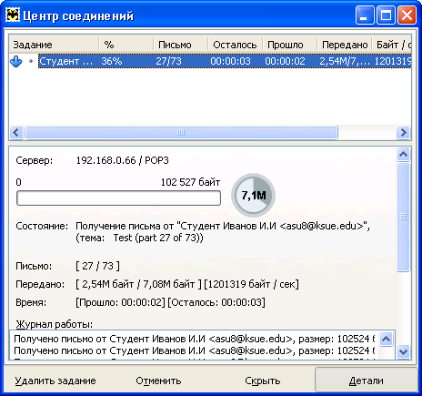The width and height of the screenshot is (422, 396).
Task: Click the 2,54M/7,... transferred cell
Action: pos(345,61)
